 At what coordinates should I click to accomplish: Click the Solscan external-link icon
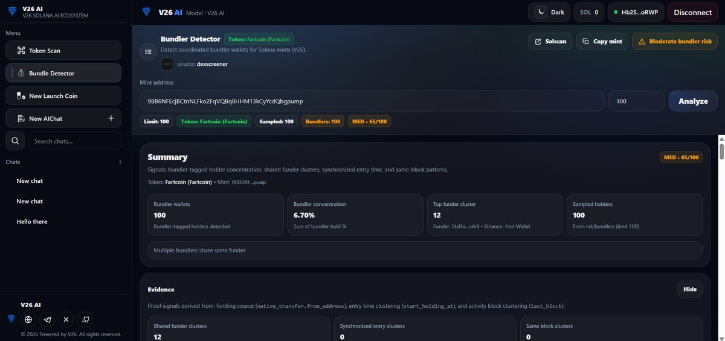538,42
